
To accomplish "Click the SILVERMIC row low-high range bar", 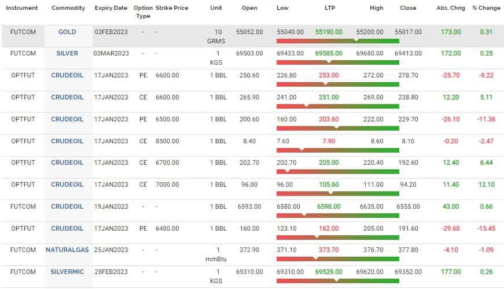I will tap(338, 281).
